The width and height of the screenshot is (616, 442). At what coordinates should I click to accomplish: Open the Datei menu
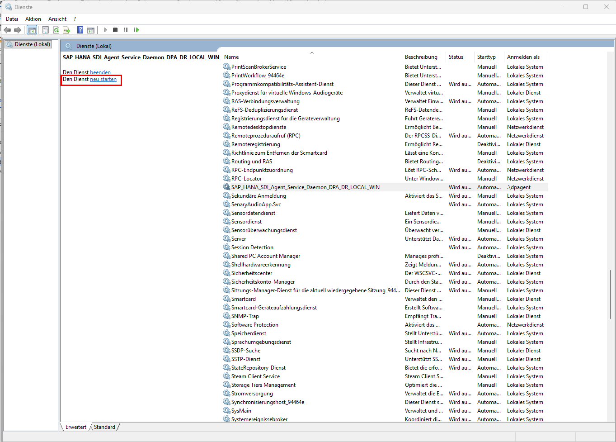coord(12,19)
